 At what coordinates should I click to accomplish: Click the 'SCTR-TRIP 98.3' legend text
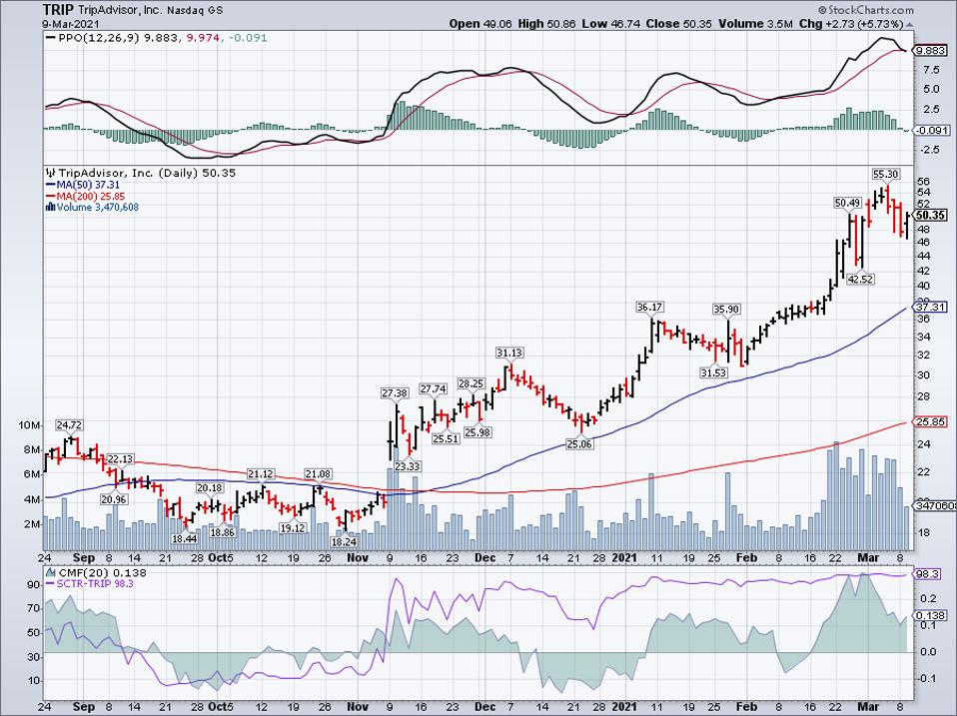point(95,583)
